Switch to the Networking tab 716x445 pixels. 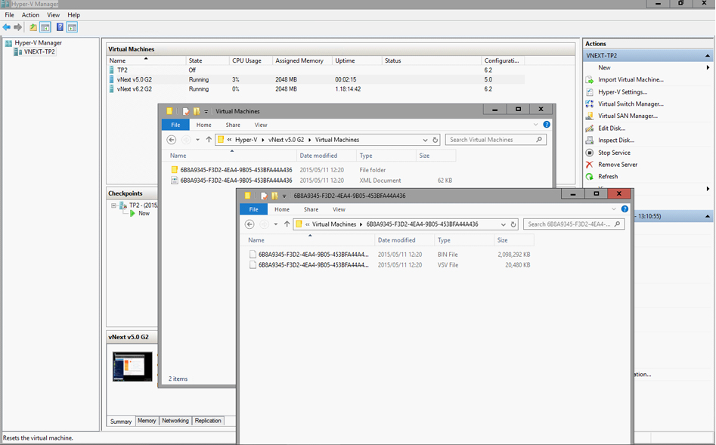point(175,421)
